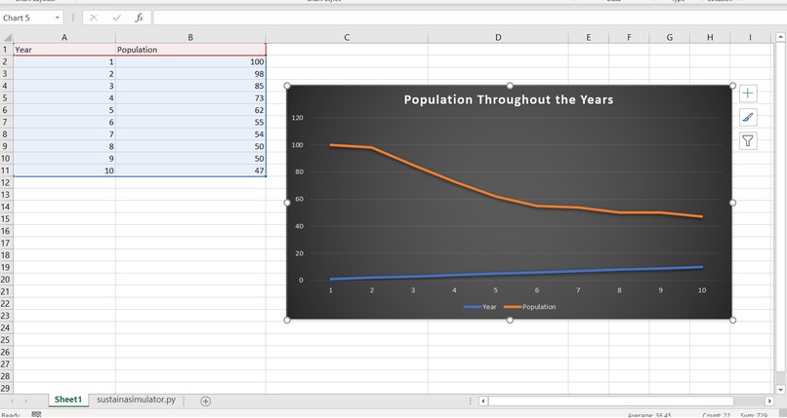
Task: Click the formula bar cancel X icon
Action: (94, 18)
